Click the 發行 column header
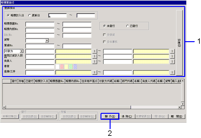The image size is (201, 138). click(14, 81)
